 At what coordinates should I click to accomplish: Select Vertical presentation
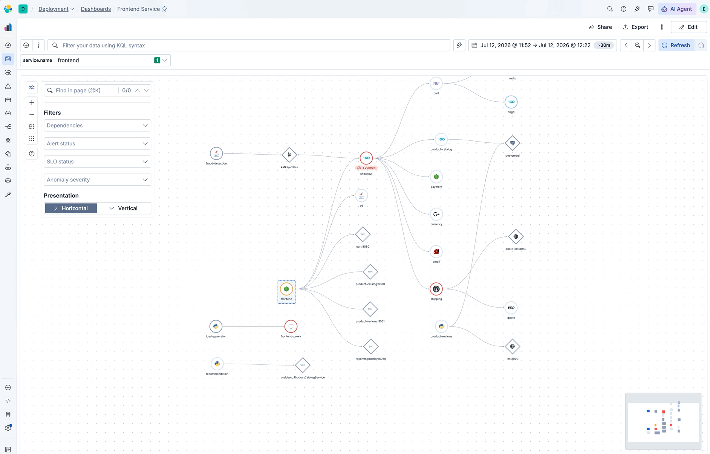click(124, 208)
